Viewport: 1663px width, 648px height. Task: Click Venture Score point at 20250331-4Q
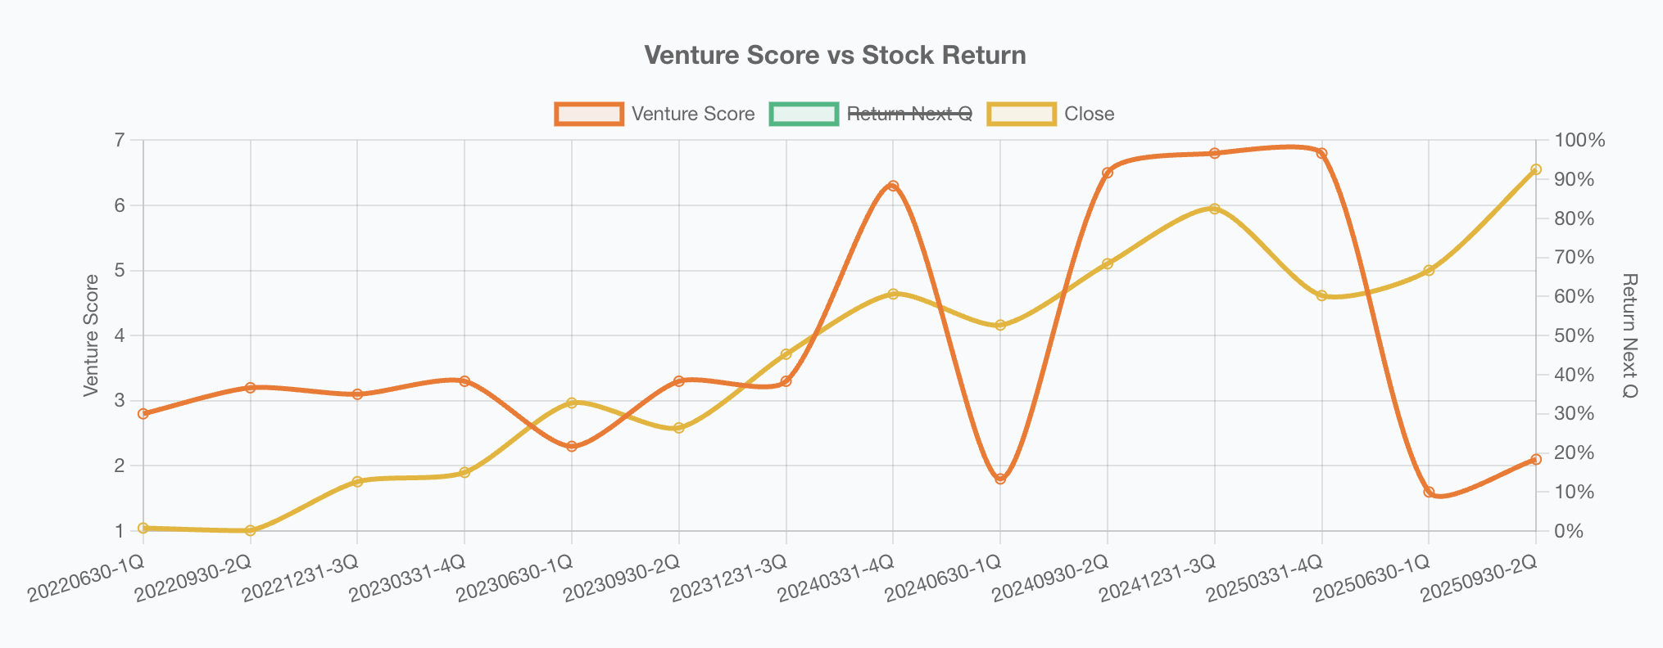pyautogui.click(x=1321, y=153)
